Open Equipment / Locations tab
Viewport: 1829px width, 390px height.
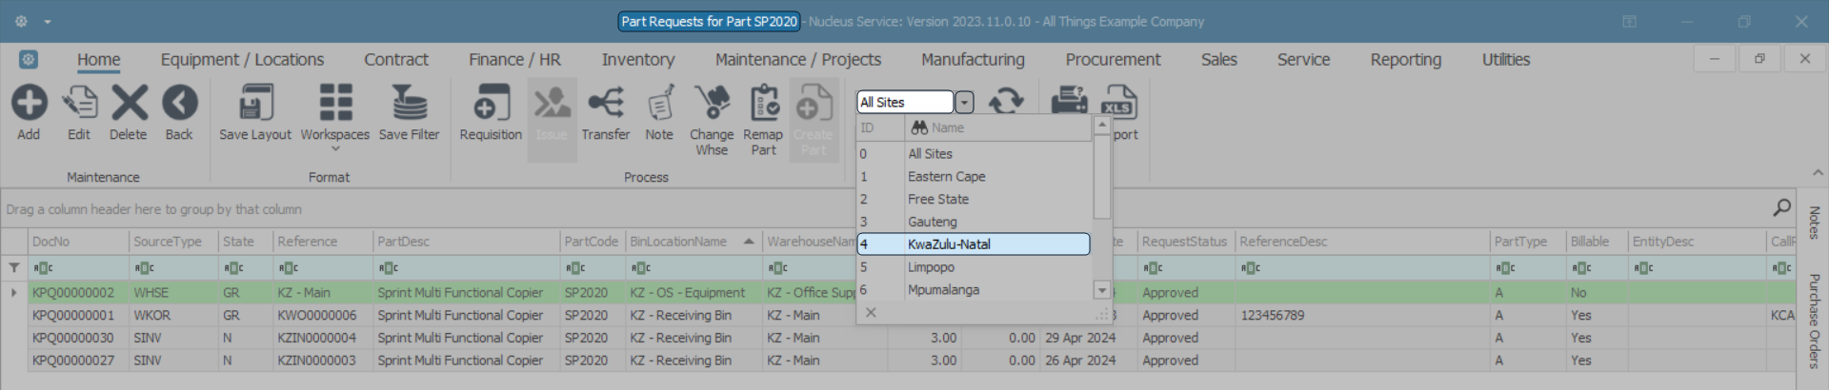point(242,60)
